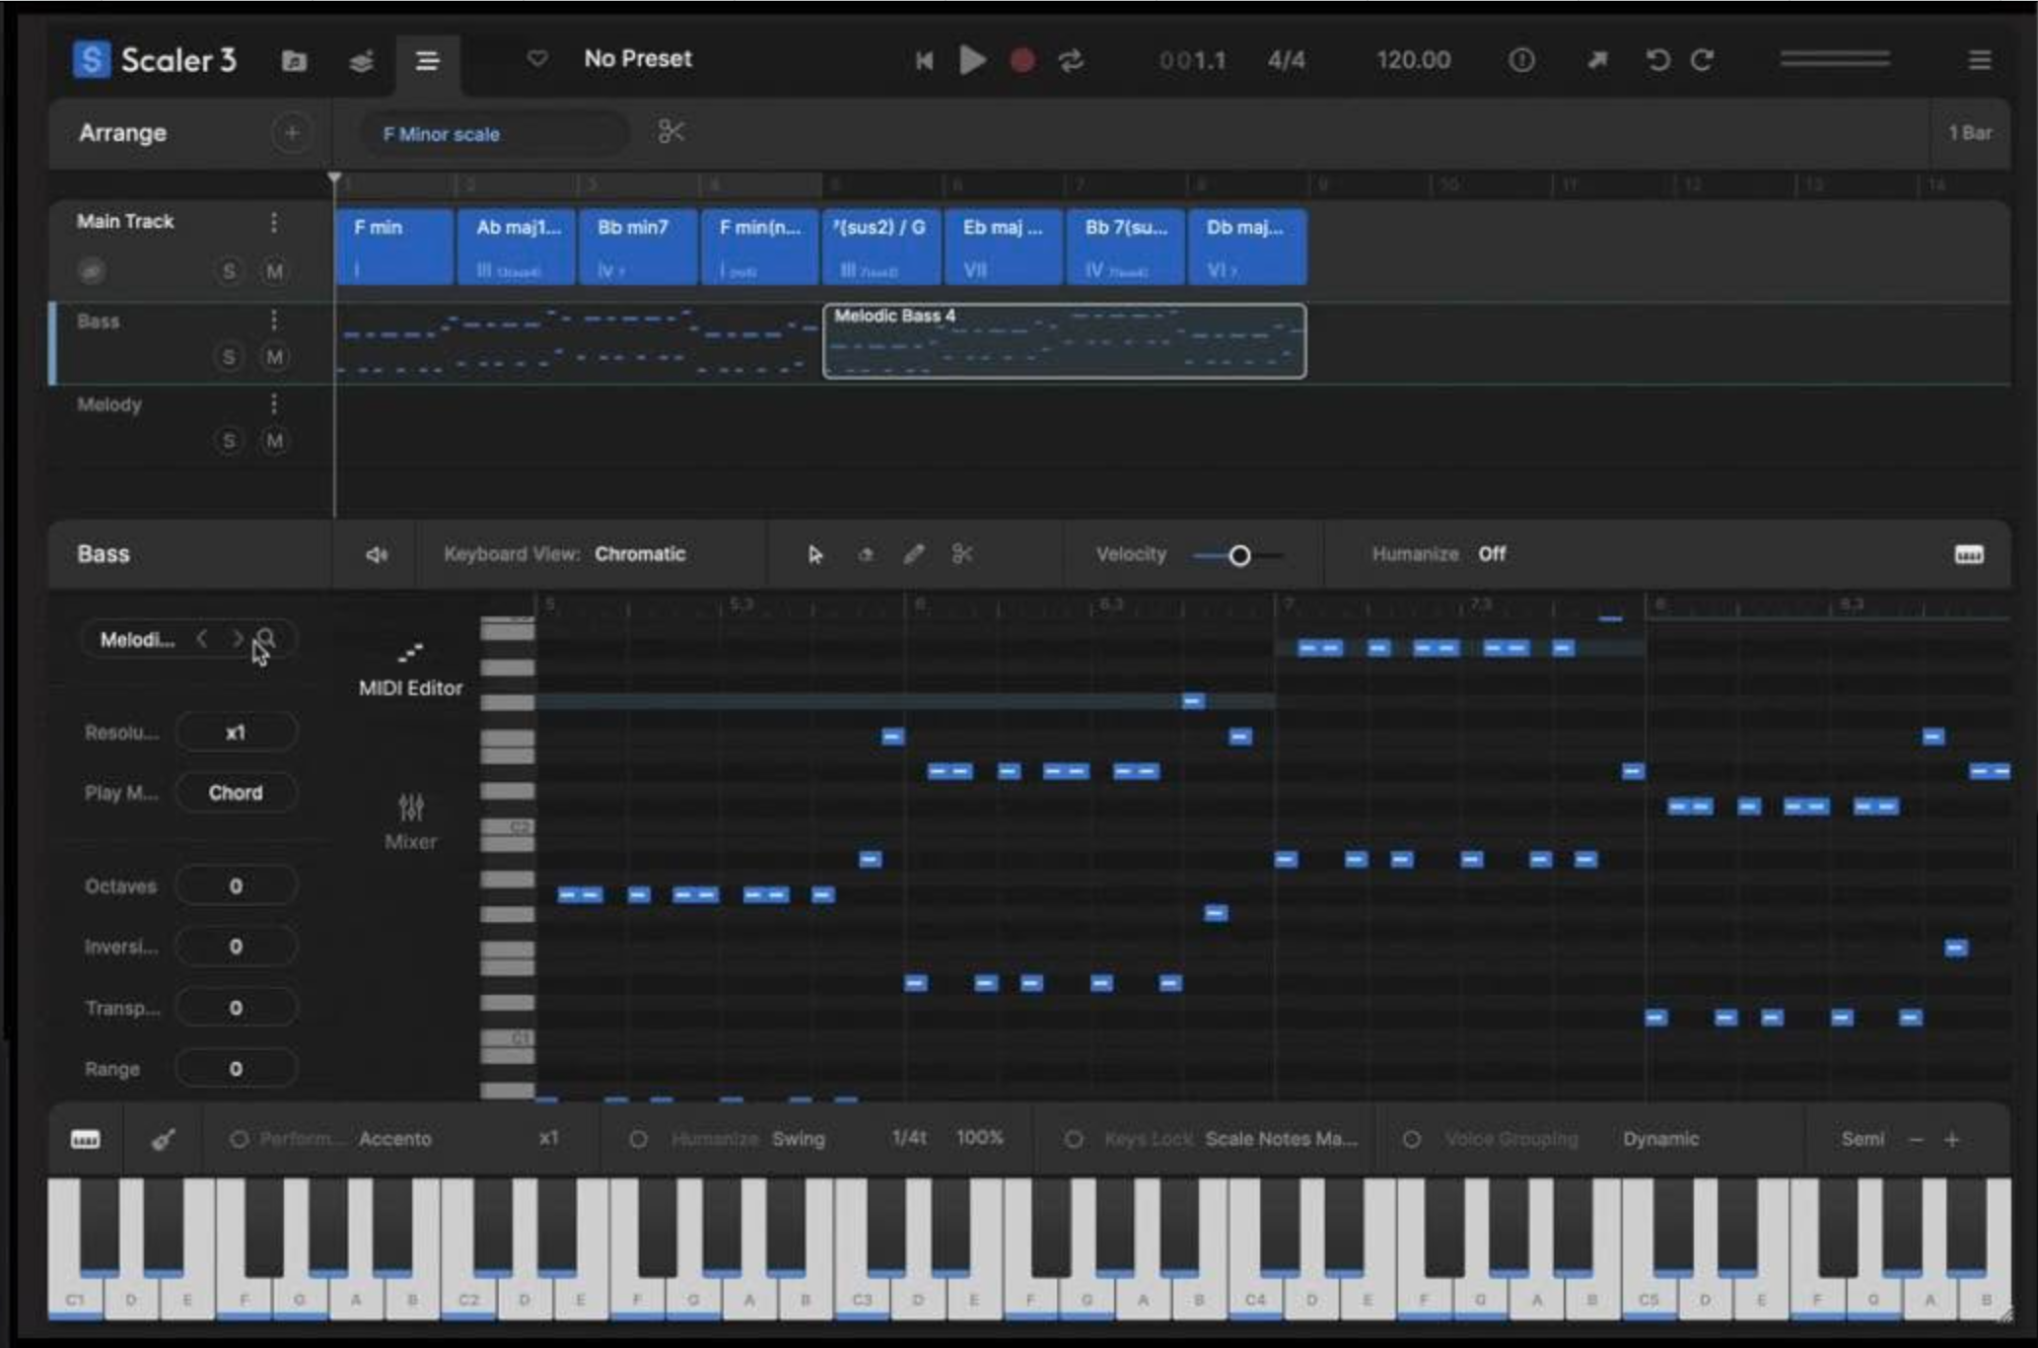Viewport: 2038px width, 1348px height.
Task: Select the pencil draw tool
Action: click(914, 555)
